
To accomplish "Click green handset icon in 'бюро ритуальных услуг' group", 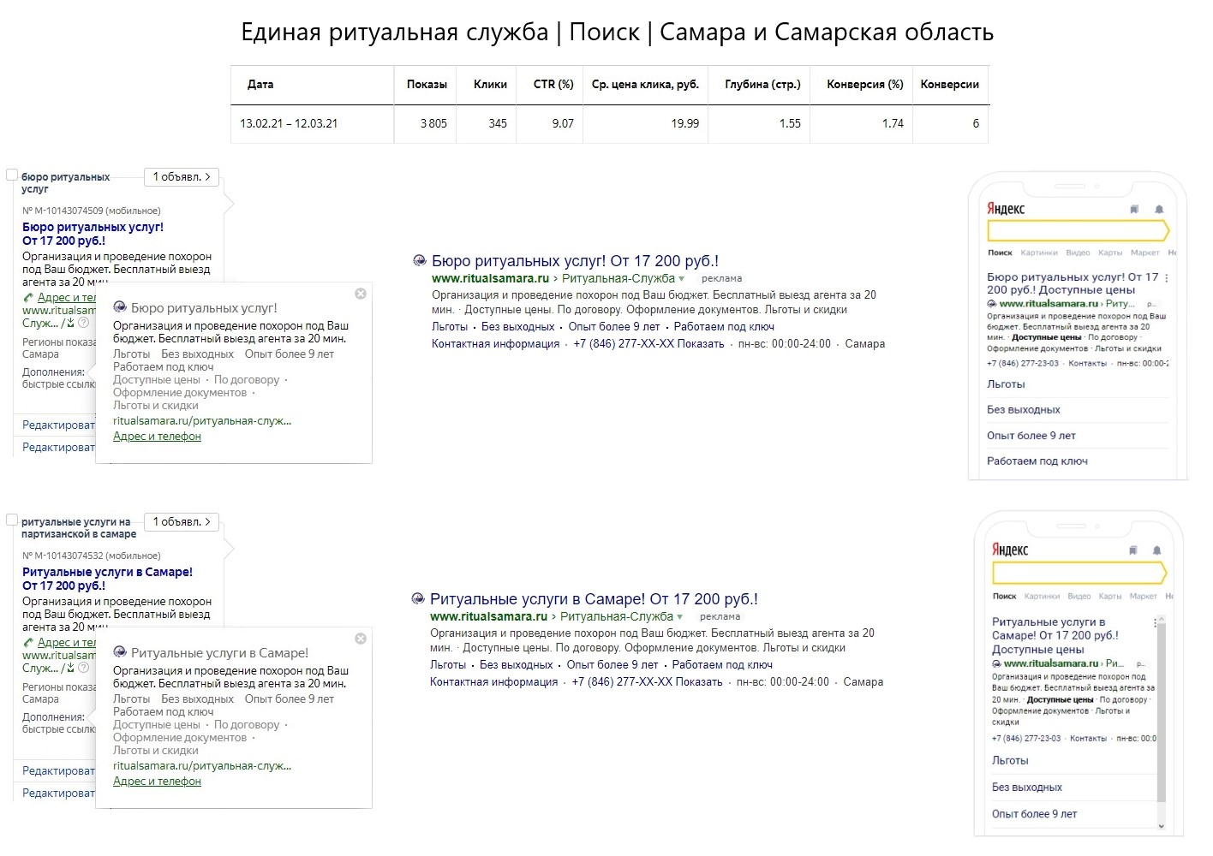I will 28,298.
